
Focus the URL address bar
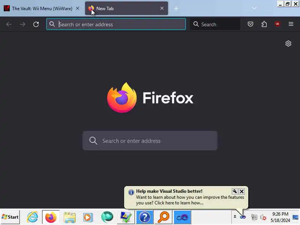116,24
